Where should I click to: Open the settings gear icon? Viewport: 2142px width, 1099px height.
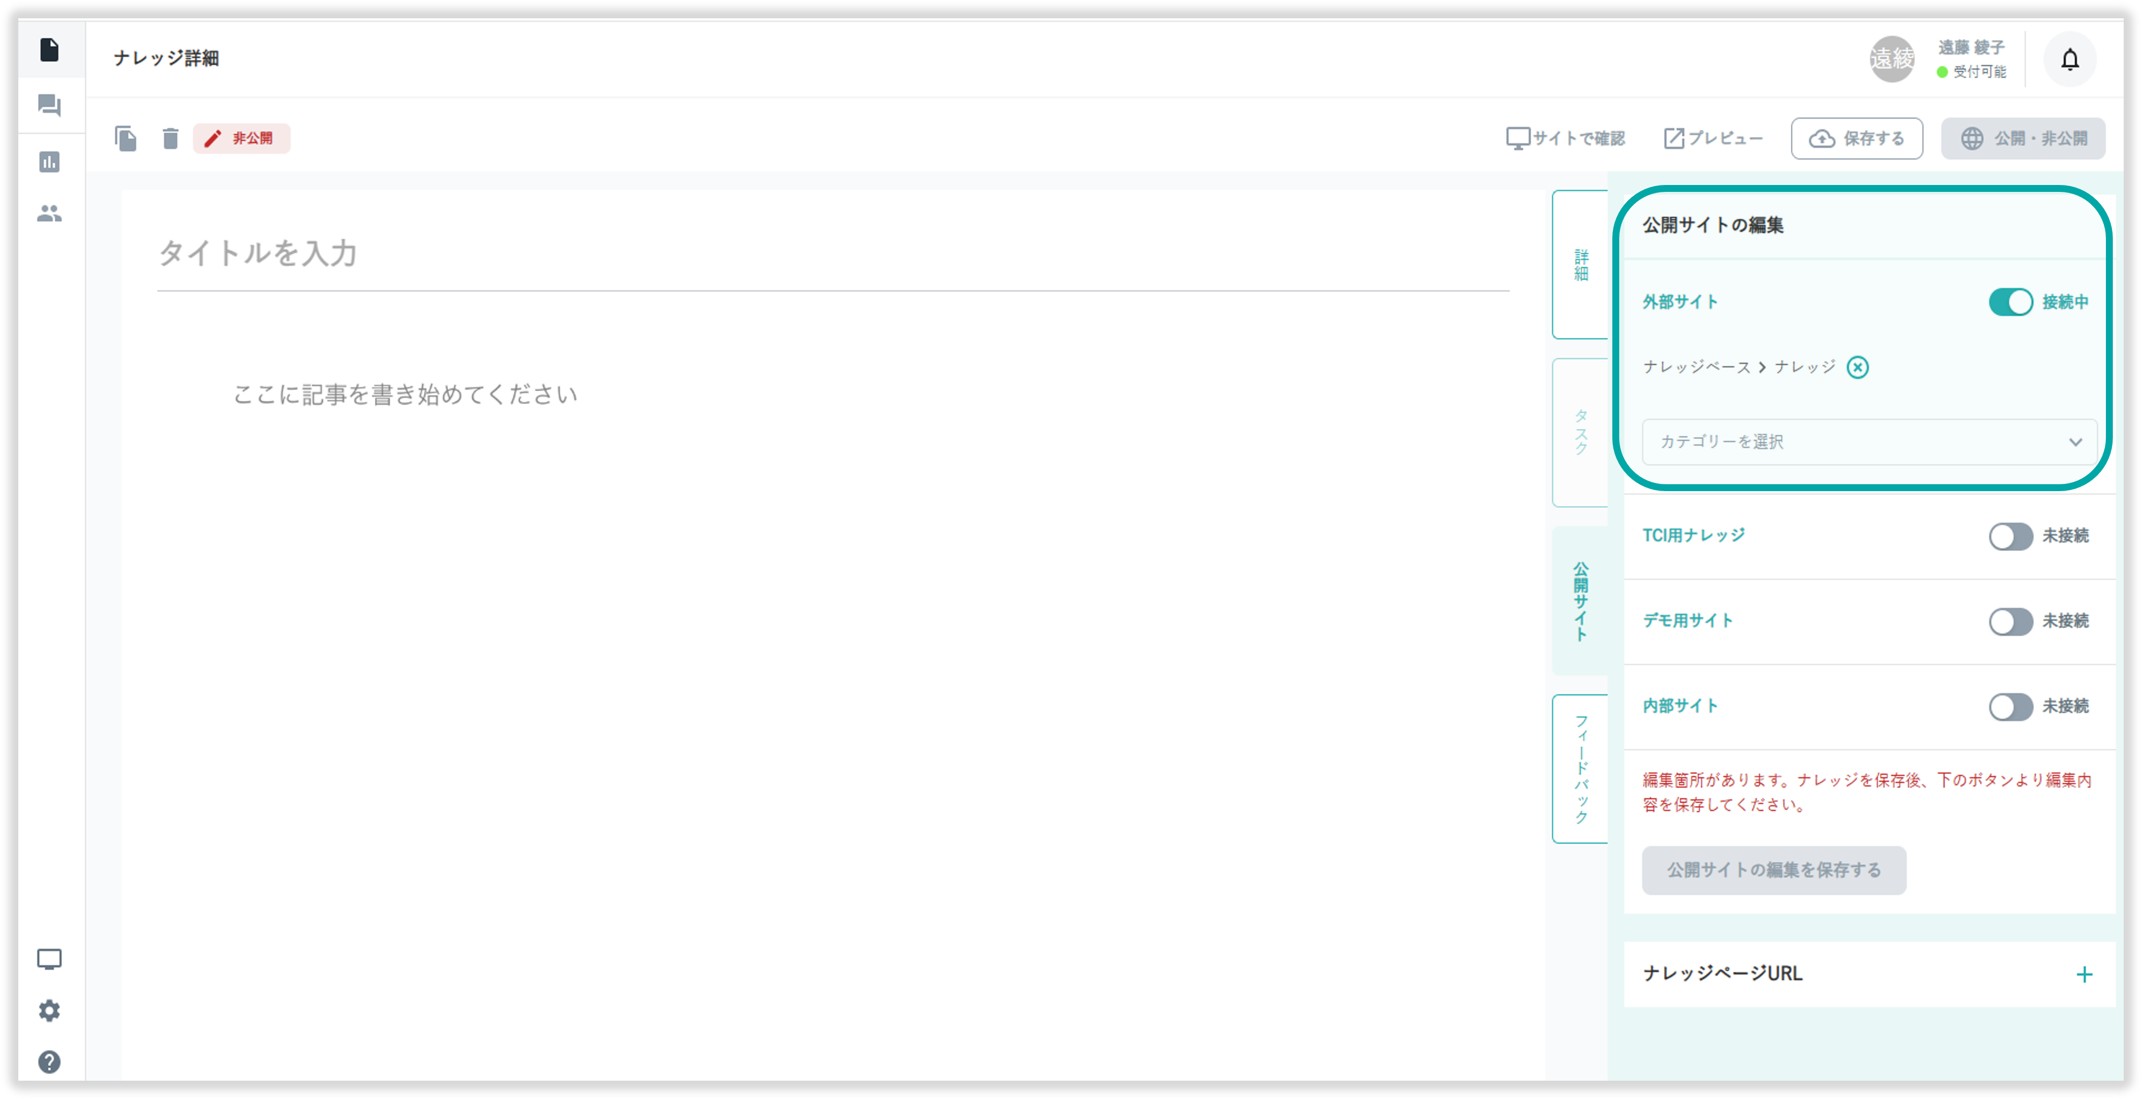point(49,1010)
